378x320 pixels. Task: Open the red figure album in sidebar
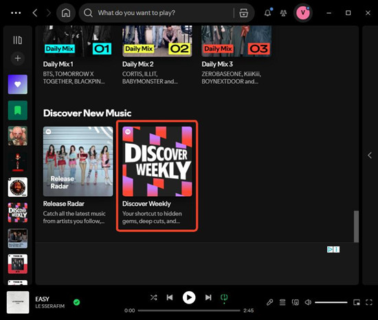point(18,162)
